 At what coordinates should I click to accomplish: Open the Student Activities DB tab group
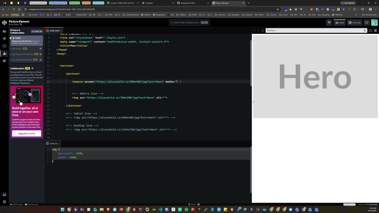[x=58, y=3]
